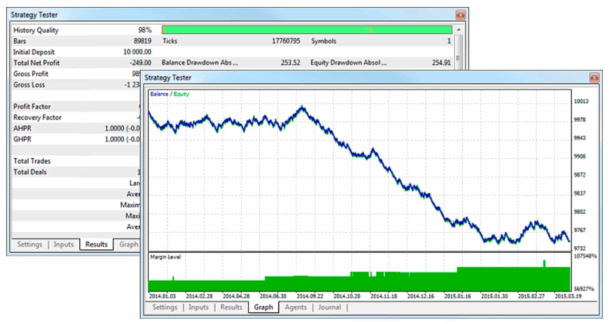Viewport: 609px width, 324px height.
Task: Close the back Strategy Tester window
Action: pos(461,15)
